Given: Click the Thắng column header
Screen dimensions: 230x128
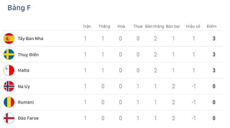Looking at the screenshot, I should tap(104, 26).
